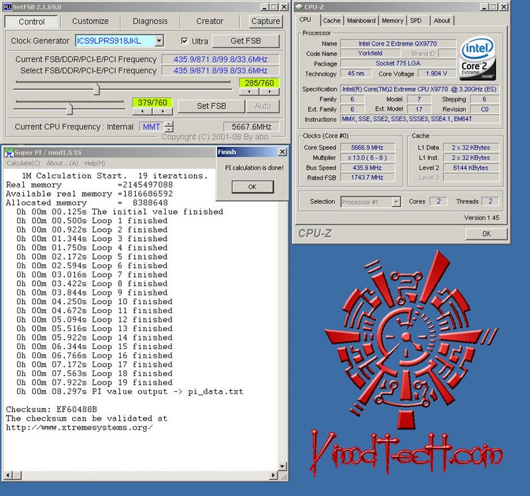This screenshot has width=530, height=496.
Task: Click the L1 Data 2 x 32 KBytes value
Action: click(471, 148)
